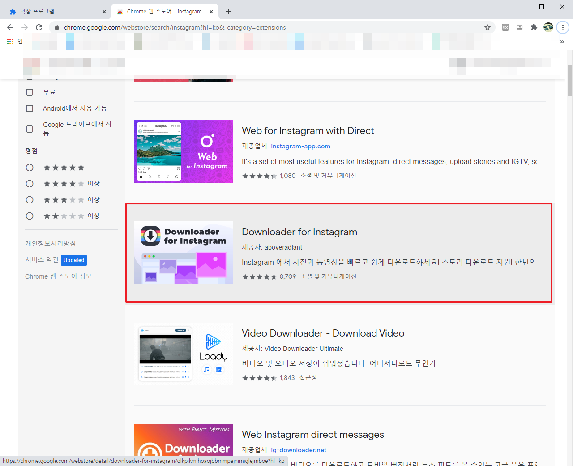This screenshot has width=573, height=466.
Task: Open the gray extension icon beside the bookmark star
Action: [x=505, y=27]
